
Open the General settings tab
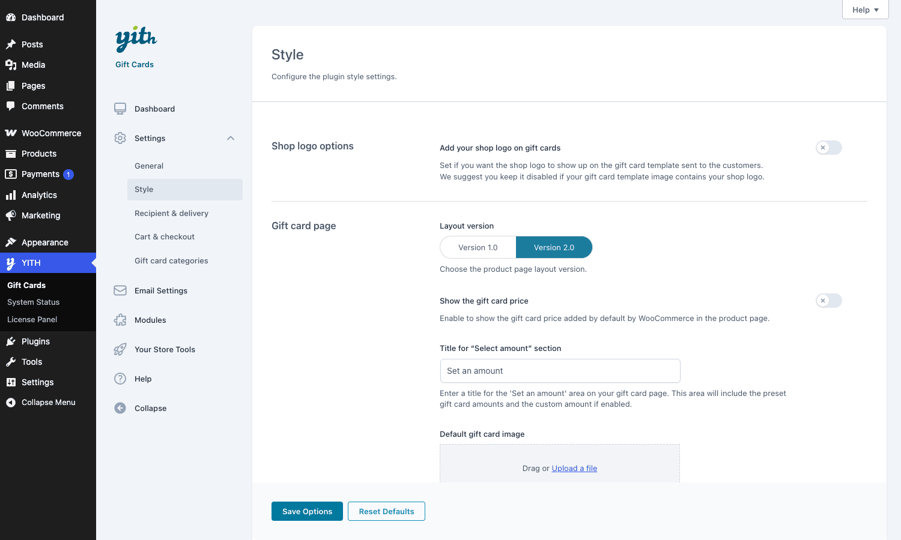pyautogui.click(x=149, y=166)
